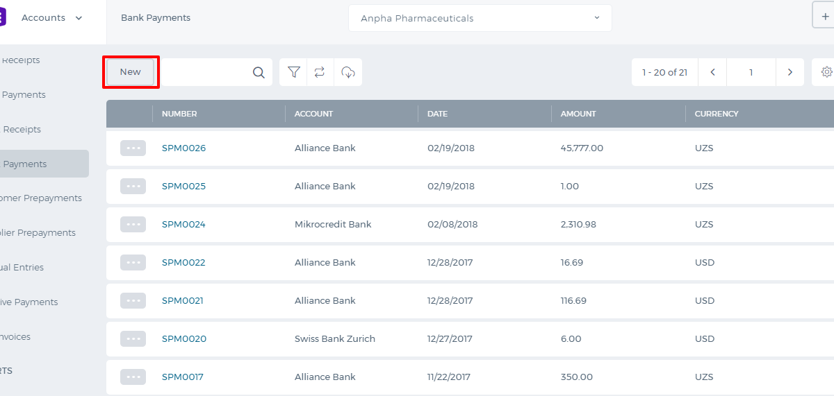Open row actions for SPM0024
The width and height of the screenshot is (834, 396).
pyautogui.click(x=133, y=224)
